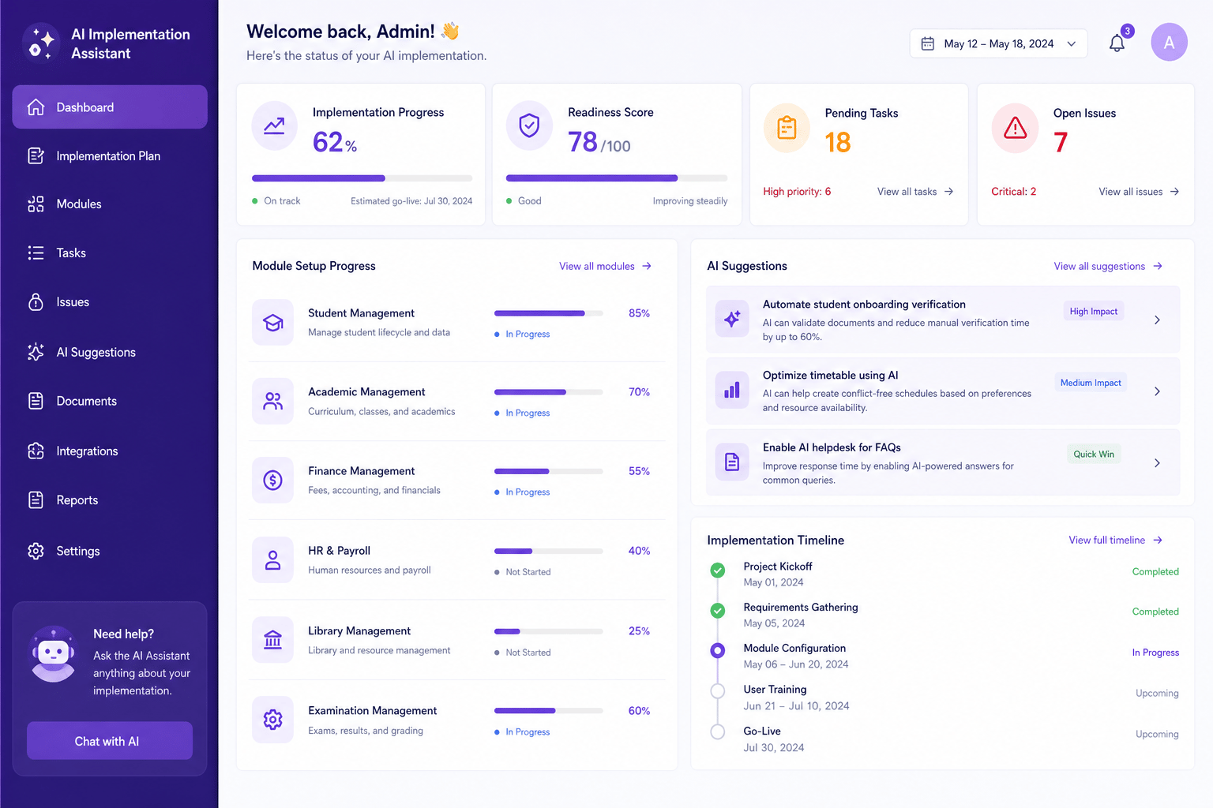Open the Dashboard menu item
Image resolution: width=1213 pixels, height=808 pixels.
click(110, 107)
